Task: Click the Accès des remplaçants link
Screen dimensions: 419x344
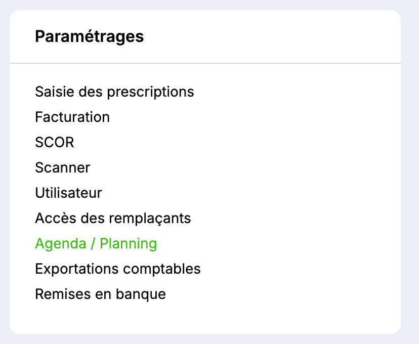Action: pos(113,219)
